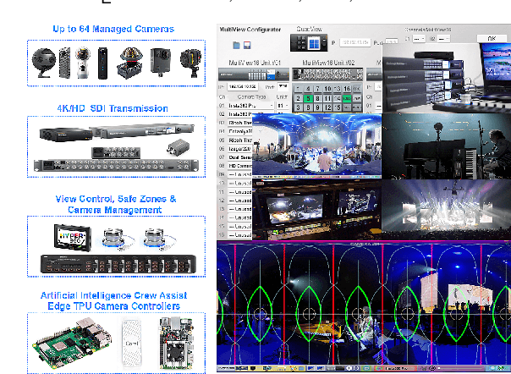Screen dimensions: 511x374
Task: Click the 'MultiView Configurator' title
Action: 250,30
